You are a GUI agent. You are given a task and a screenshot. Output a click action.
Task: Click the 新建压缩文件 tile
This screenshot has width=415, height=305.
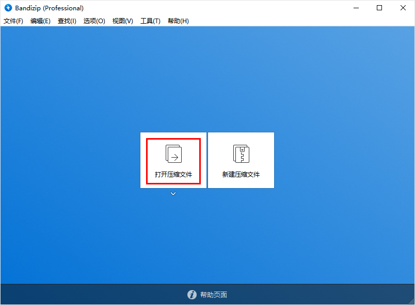pos(241,160)
